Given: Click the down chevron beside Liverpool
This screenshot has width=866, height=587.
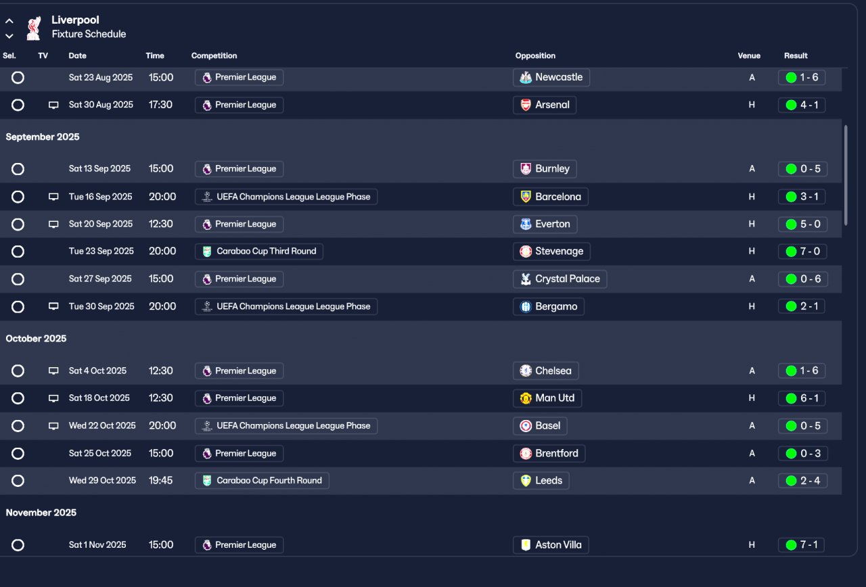Looking at the screenshot, I should (9, 36).
